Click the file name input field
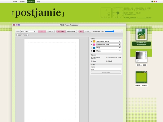The image size is (163, 122). (x=106, y=69)
